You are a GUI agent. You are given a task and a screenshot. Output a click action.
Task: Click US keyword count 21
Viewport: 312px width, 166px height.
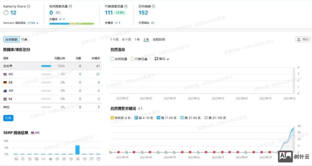(98, 74)
